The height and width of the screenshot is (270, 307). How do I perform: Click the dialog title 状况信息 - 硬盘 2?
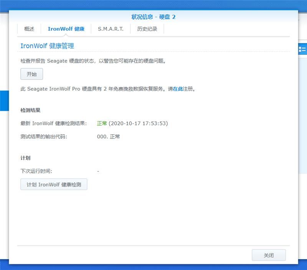click(x=153, y=17)
